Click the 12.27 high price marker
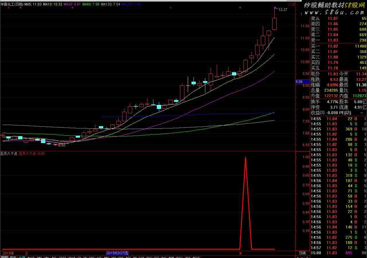 click(283, 10)
